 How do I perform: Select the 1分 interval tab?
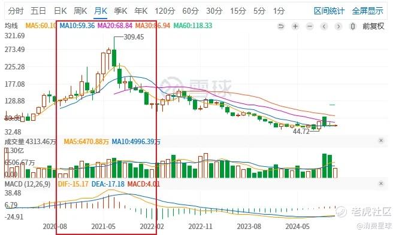[x=279, y=11]
